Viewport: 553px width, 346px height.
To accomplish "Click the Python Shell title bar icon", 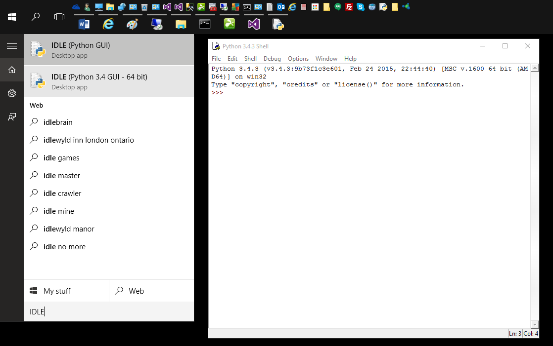I will (x=216, y=46).
